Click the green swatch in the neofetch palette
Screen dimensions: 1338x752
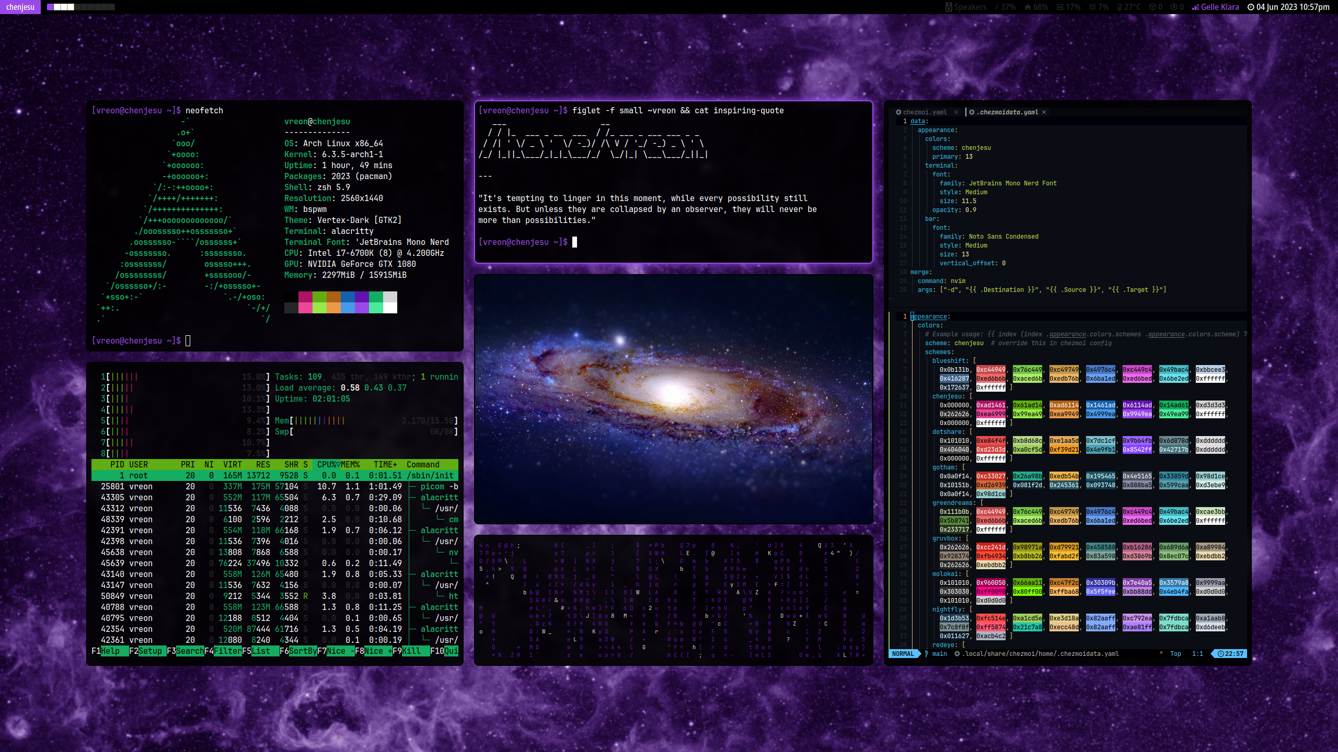[319, 297]
